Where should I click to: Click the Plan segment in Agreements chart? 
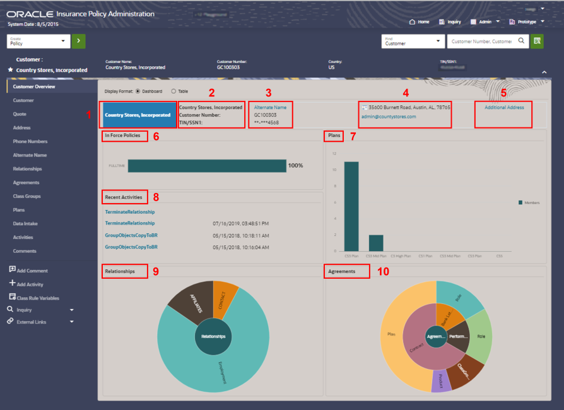[391, 334]
